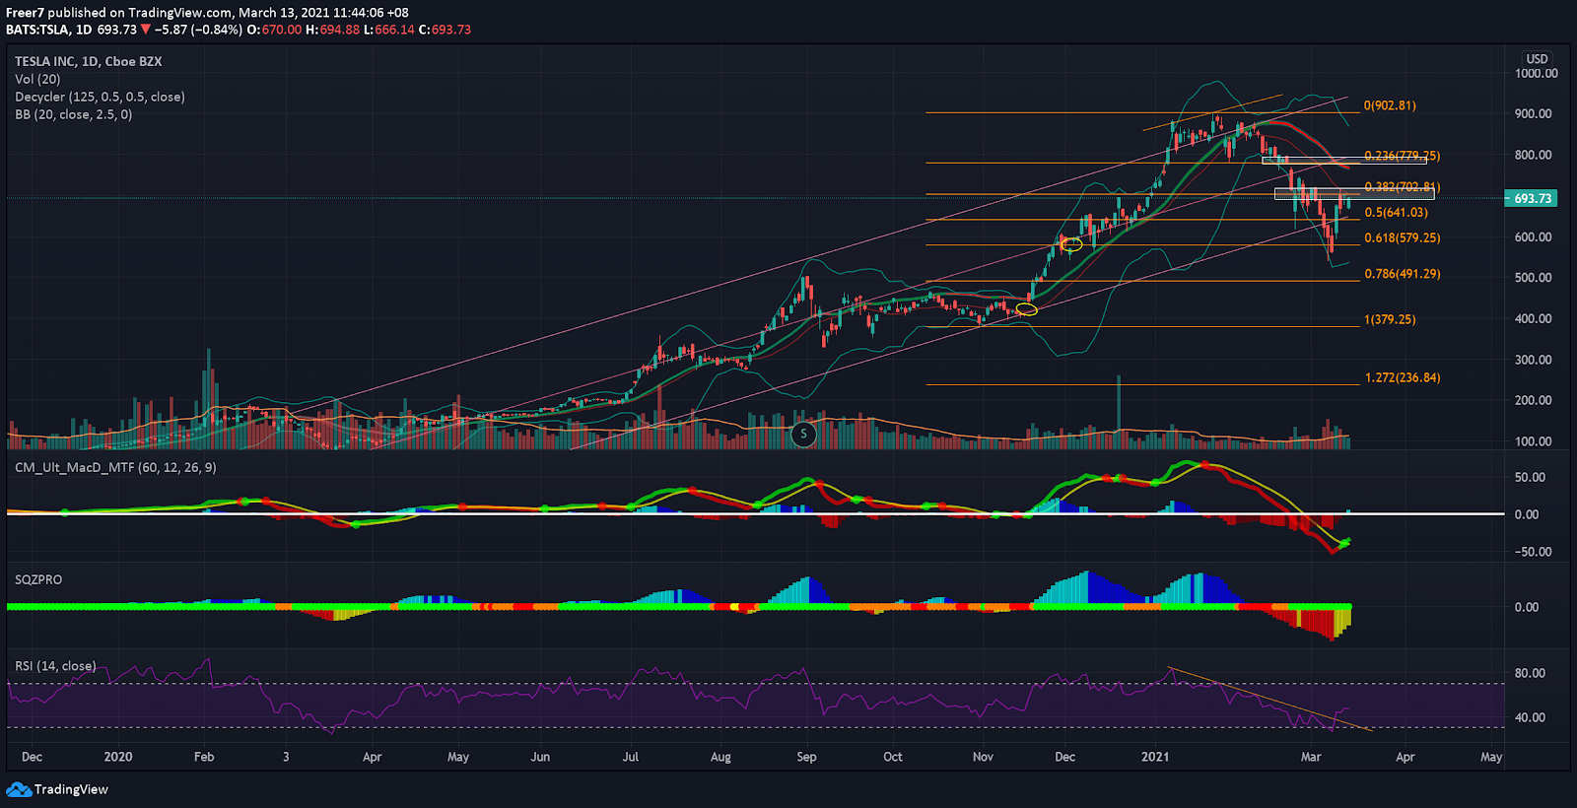Click the Fibonacci 0(902.81) level label
Viewport: 1577px width, 808px height.
tap(1390, 105)
